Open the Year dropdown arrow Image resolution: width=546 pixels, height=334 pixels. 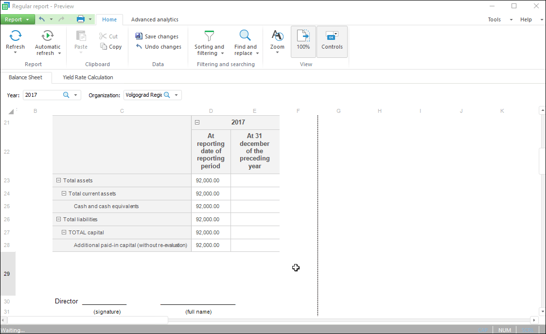tap(76, 95)
